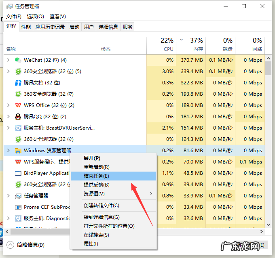Sort by the 名称 column header
This screenshot has height=258, width=275.
(51, 45)
